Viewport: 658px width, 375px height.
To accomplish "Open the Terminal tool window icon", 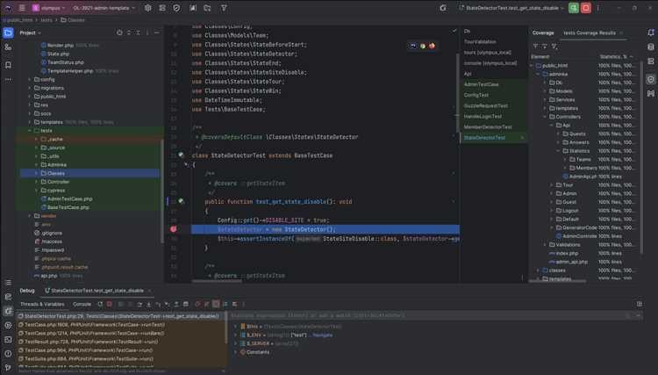I will tap(8, 339).
